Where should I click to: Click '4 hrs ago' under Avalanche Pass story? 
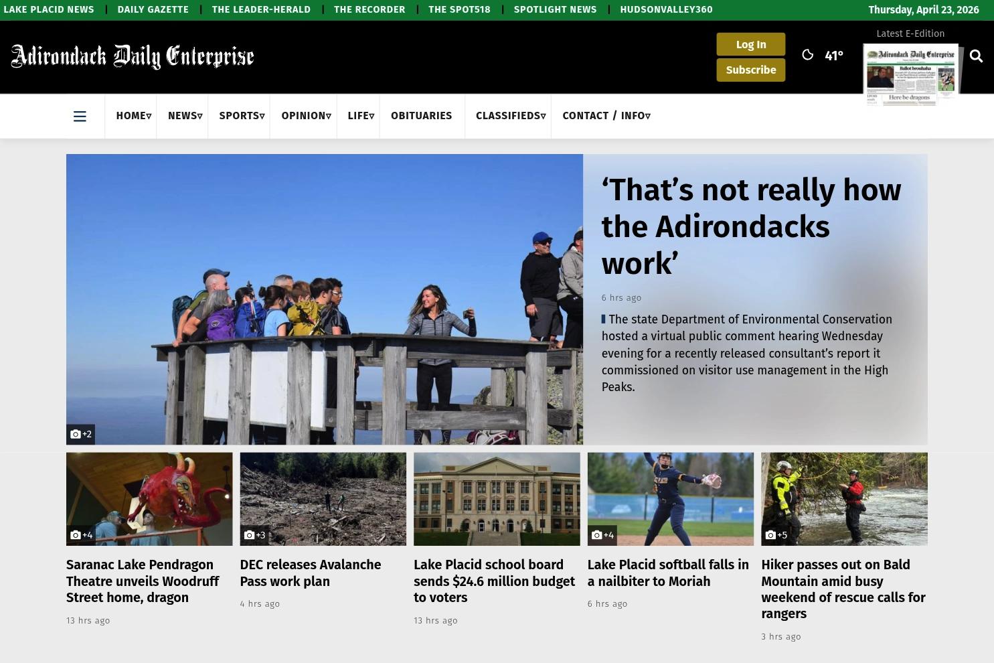tap(260, 604)
